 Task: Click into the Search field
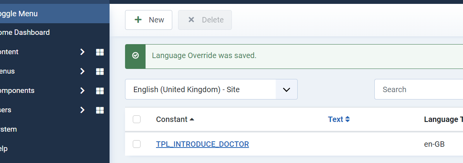click(418, 89)
